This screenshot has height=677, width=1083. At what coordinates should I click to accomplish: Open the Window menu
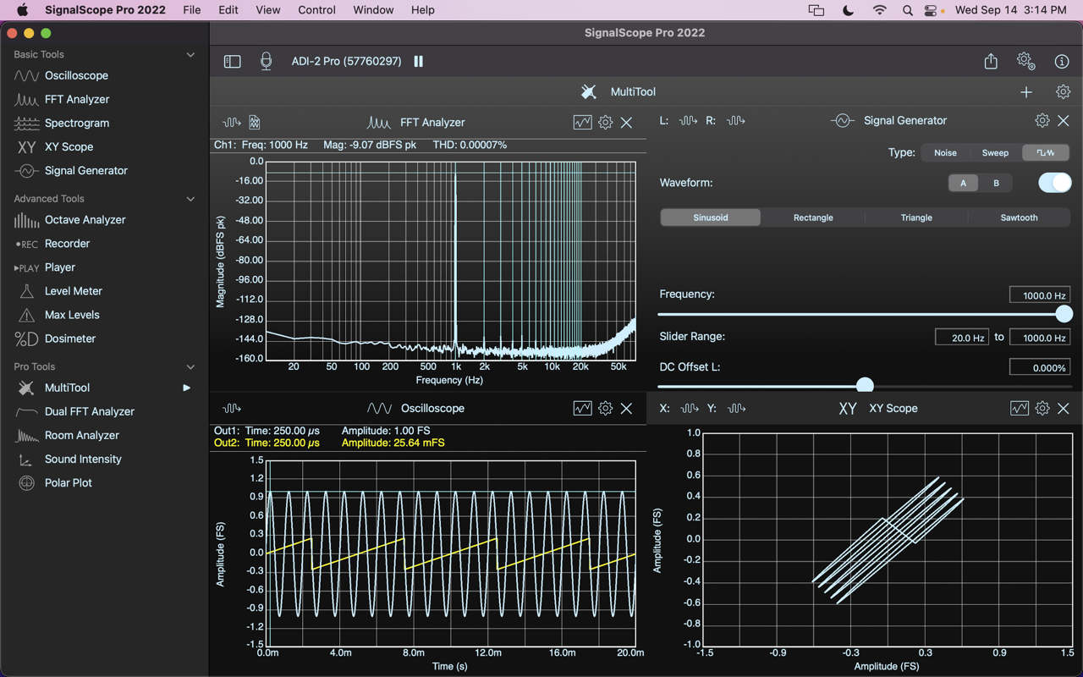tap(373, 10)
